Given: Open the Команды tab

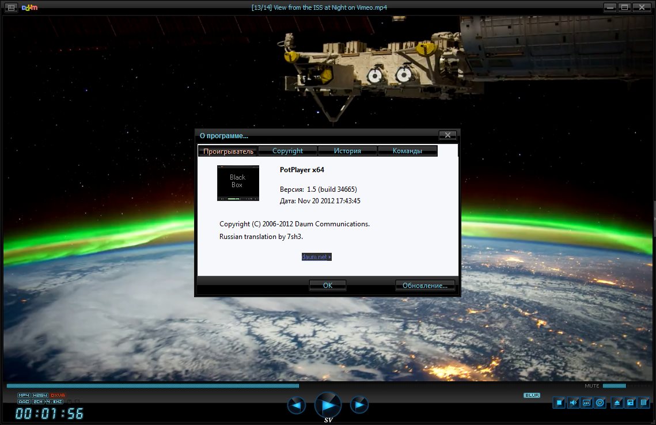Looking at the screenshot, I should pyautogui.click(x=407, y=151).
